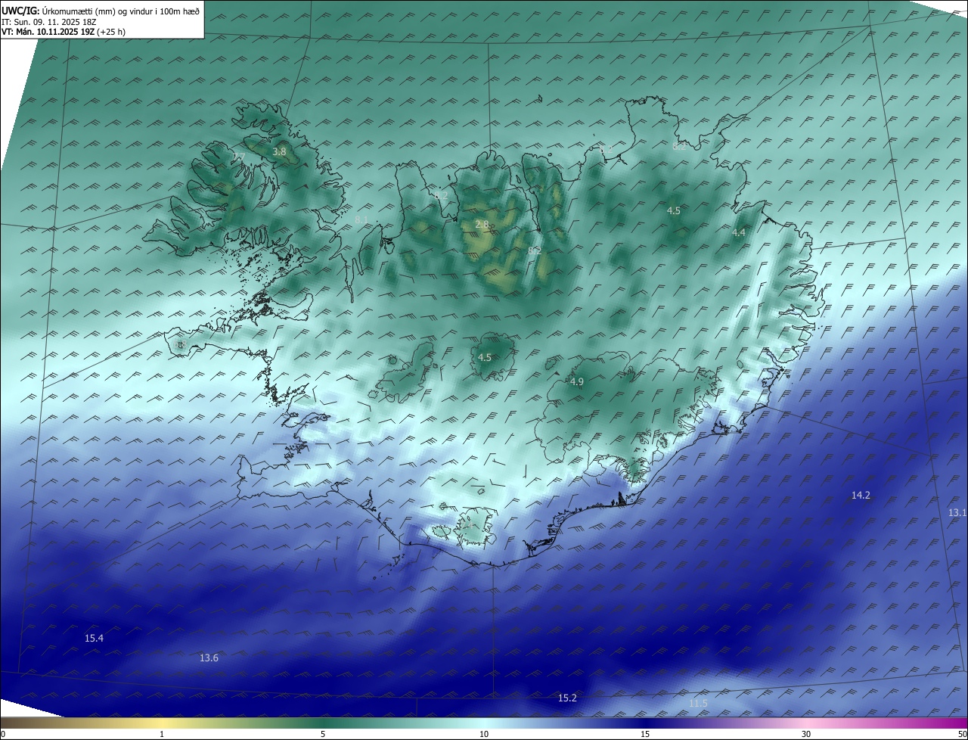Click the 15.4 value over the sea
The image size is (968, 740).
click(94, 638)
